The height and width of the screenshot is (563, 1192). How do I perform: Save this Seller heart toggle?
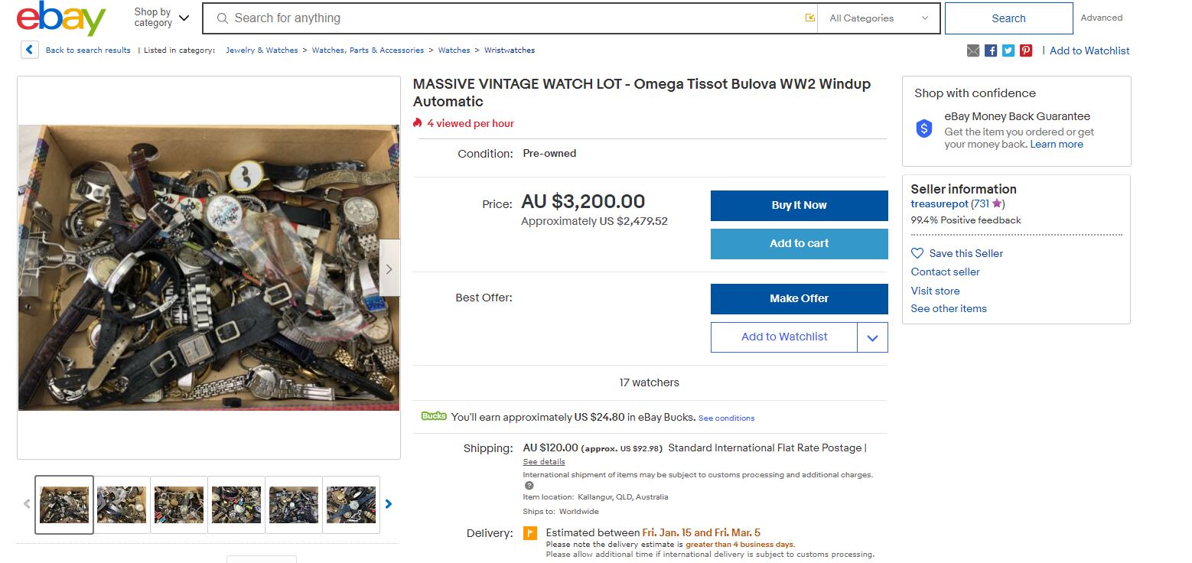click(917, 253)
